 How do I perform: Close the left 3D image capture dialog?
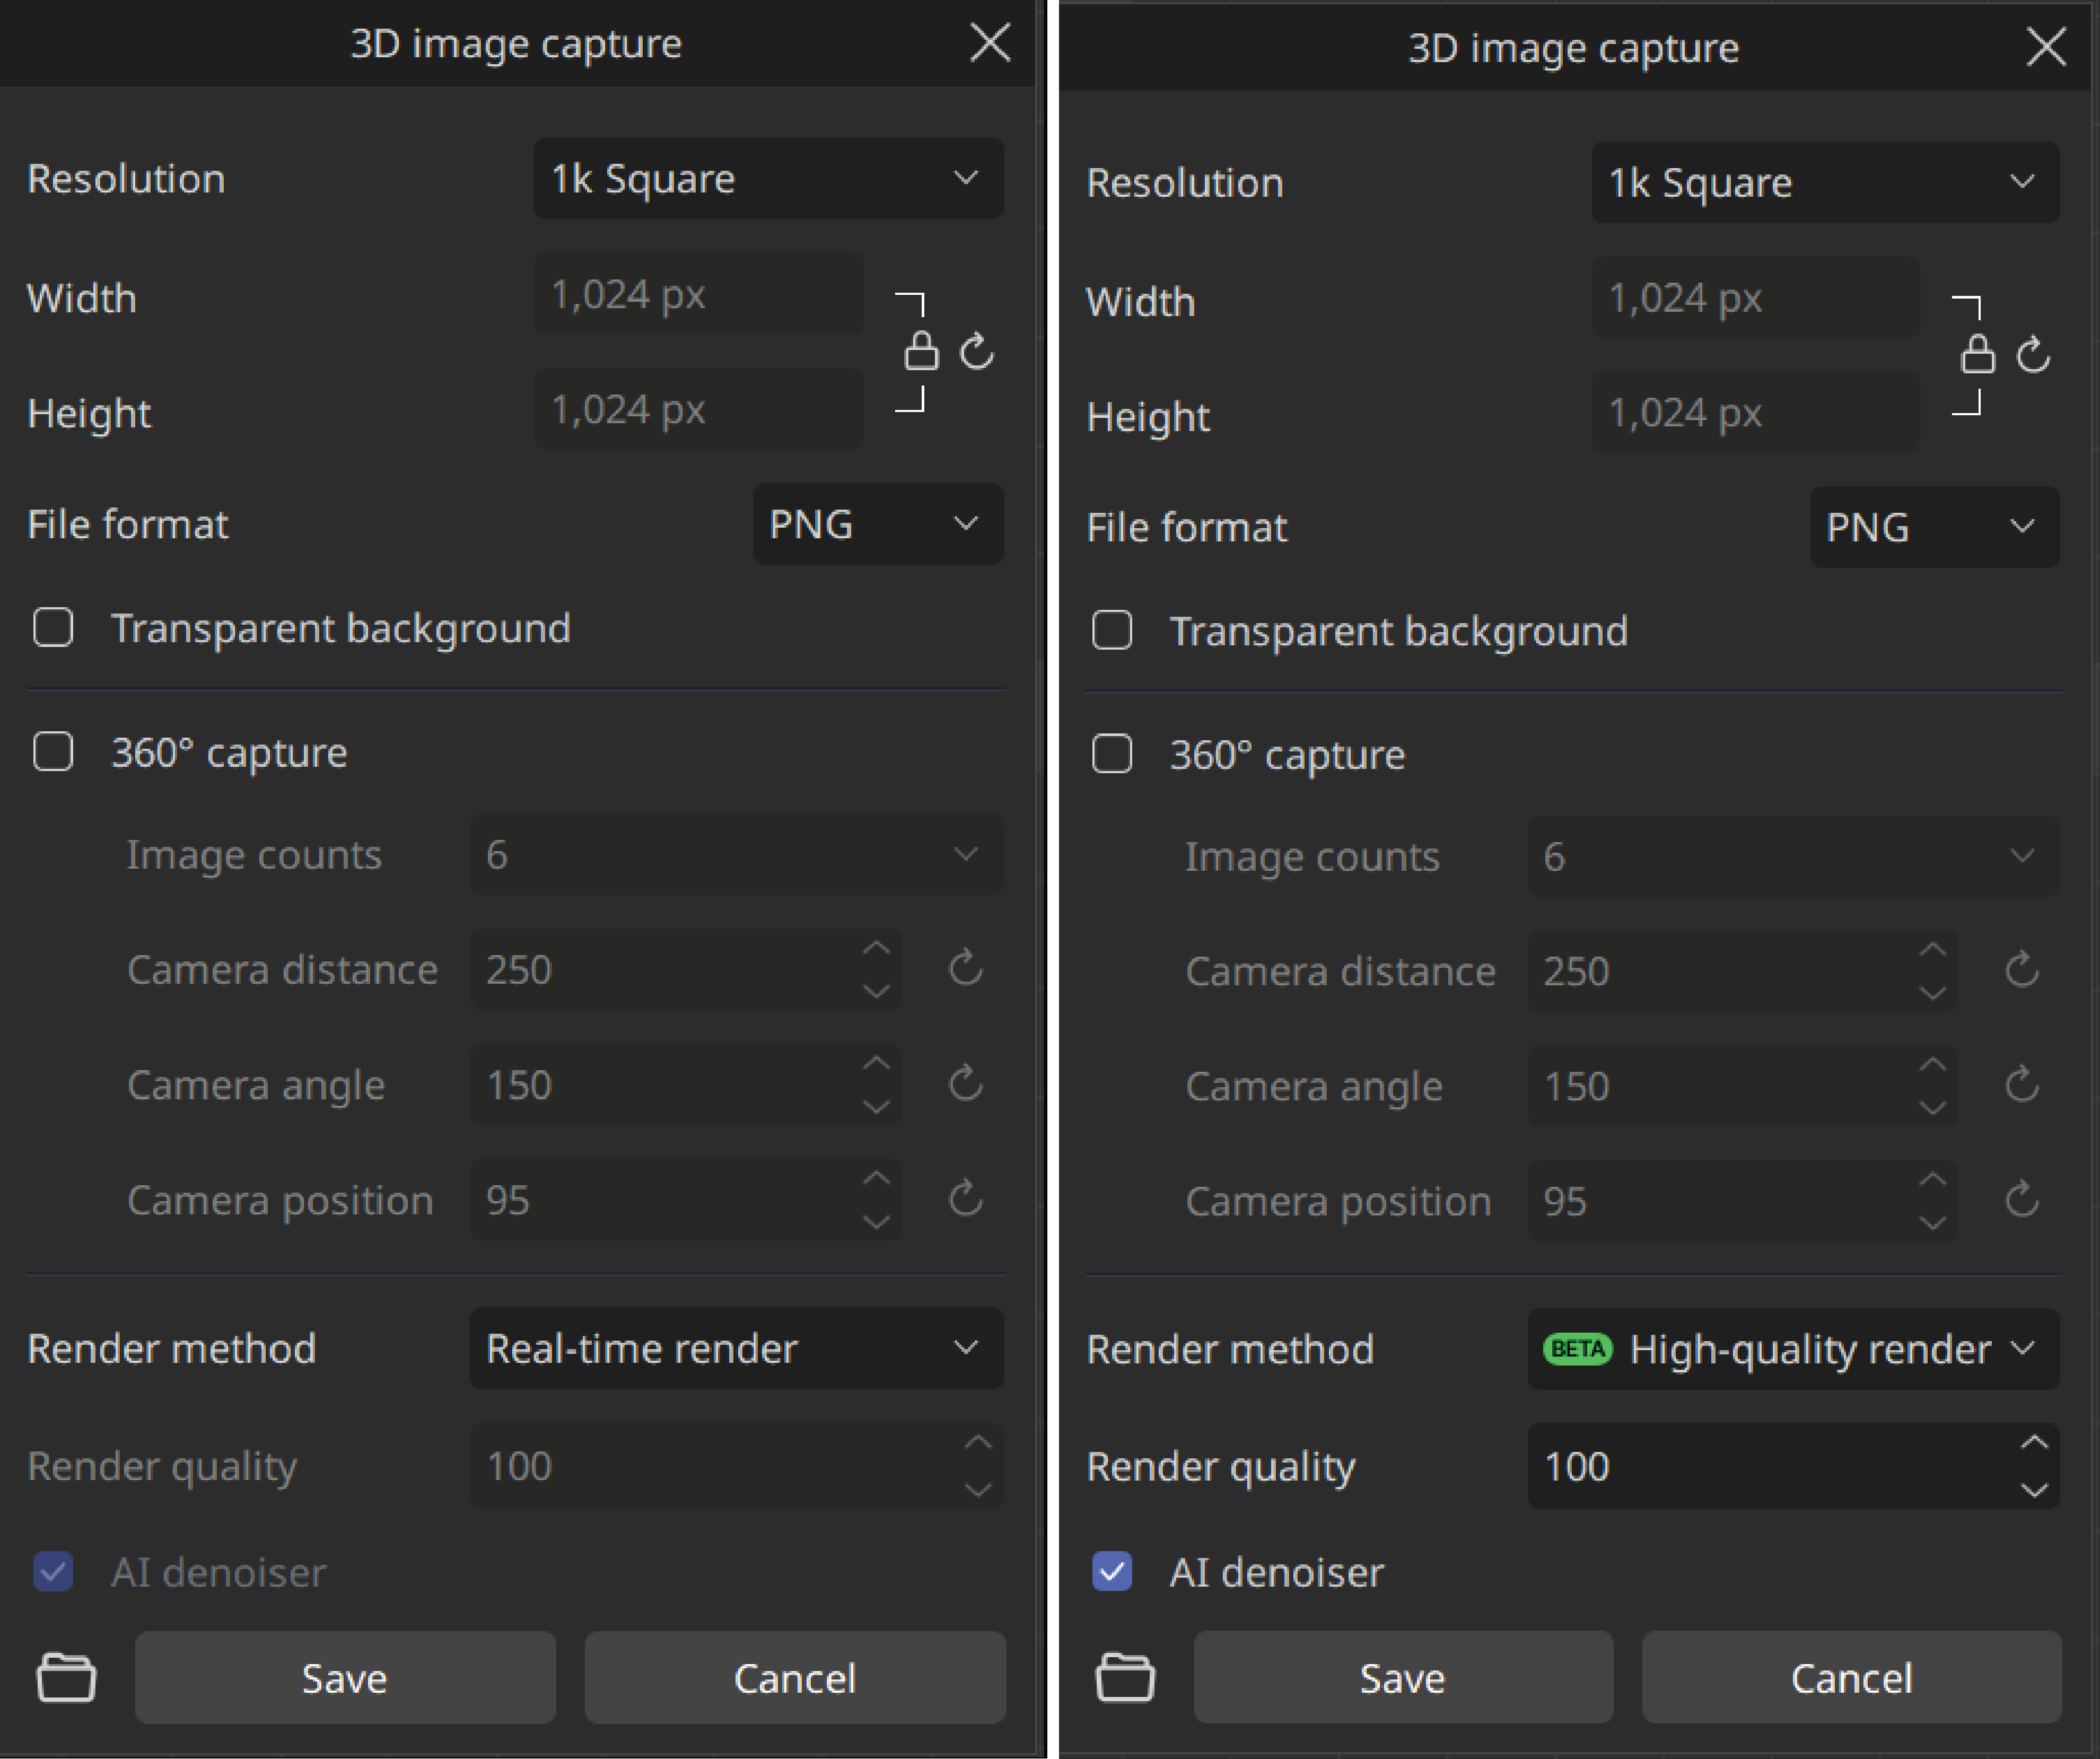[990, 43]
